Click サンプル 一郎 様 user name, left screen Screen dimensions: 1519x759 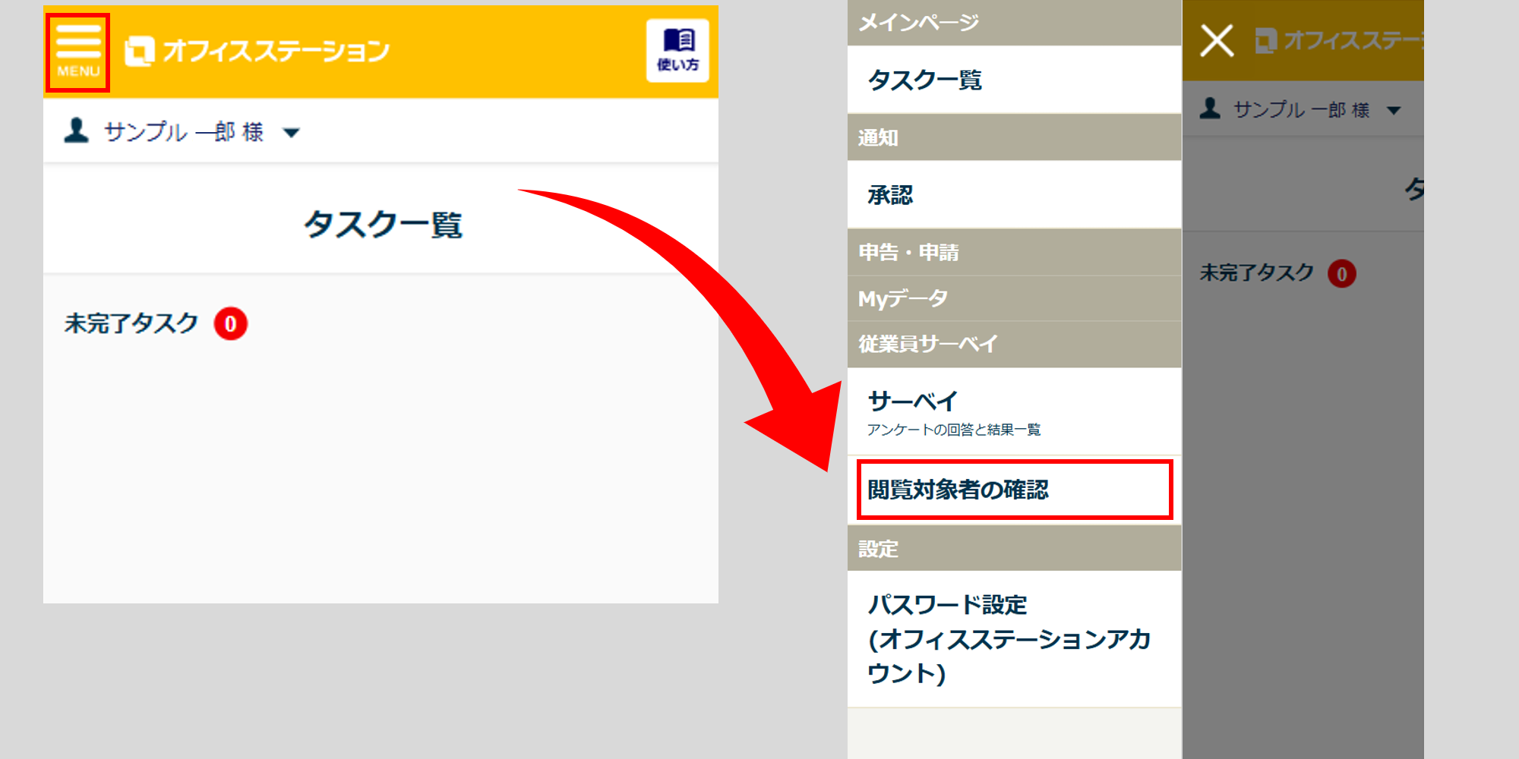[183, 132]
